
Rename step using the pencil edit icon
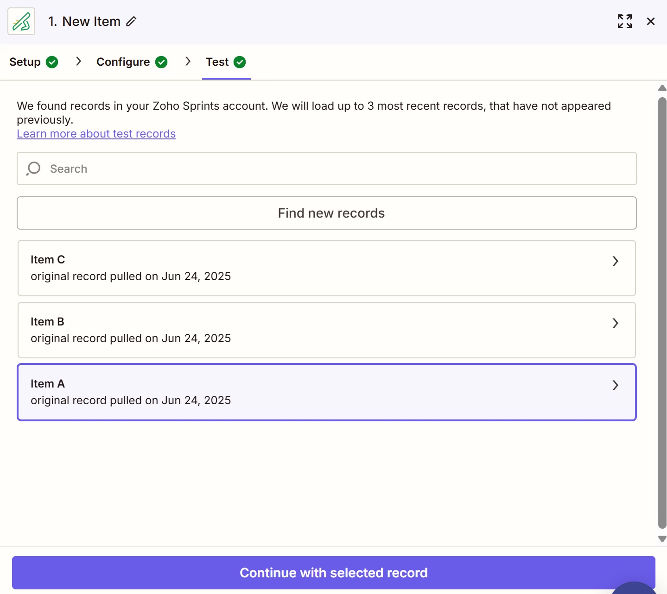tap(132, 21)
